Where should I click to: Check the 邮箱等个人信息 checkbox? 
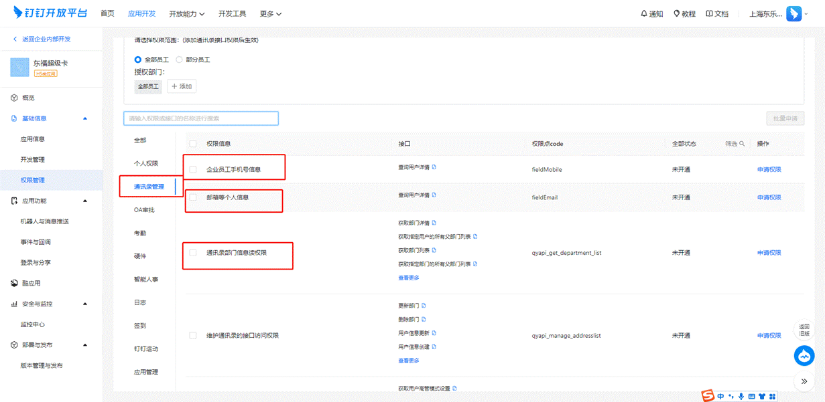point(193,197)
